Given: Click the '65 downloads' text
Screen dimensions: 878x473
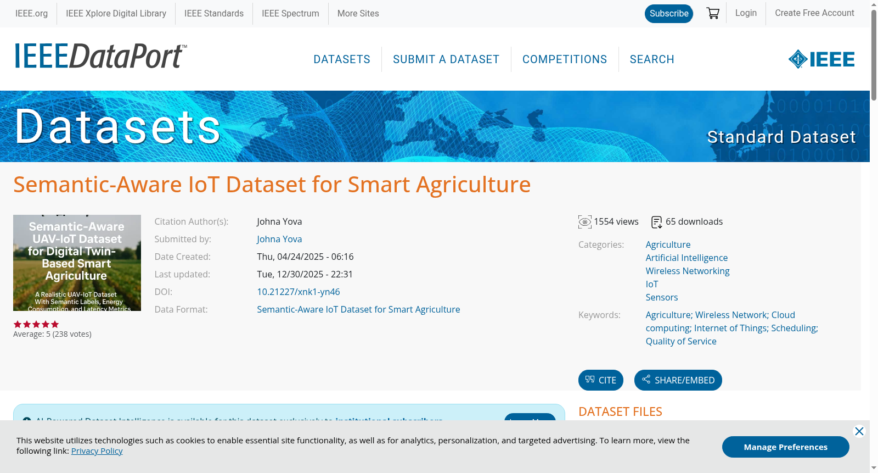Looking at the screenshot, I should coord(694,221).
